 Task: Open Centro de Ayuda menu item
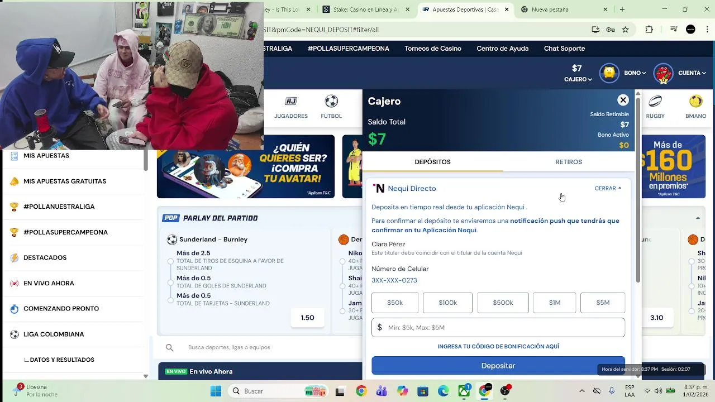point(503,49)
